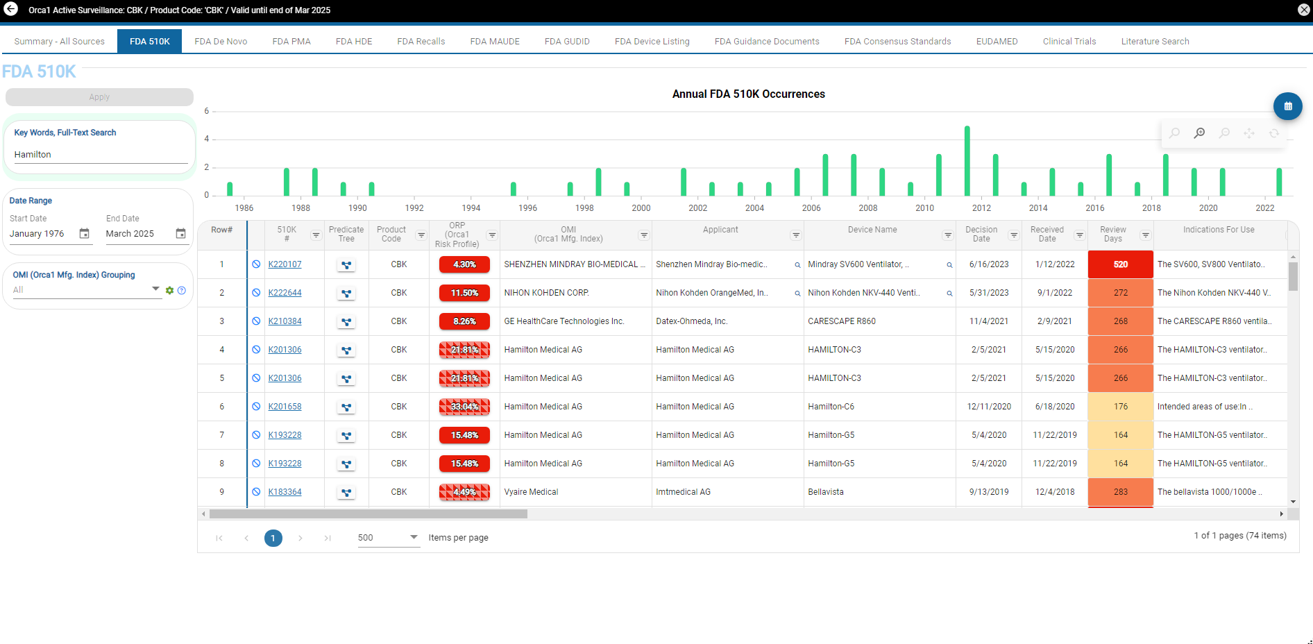Open the EUDAMED tab
This screenshot has height=644, width=1313.
click(x=997, y=42)
